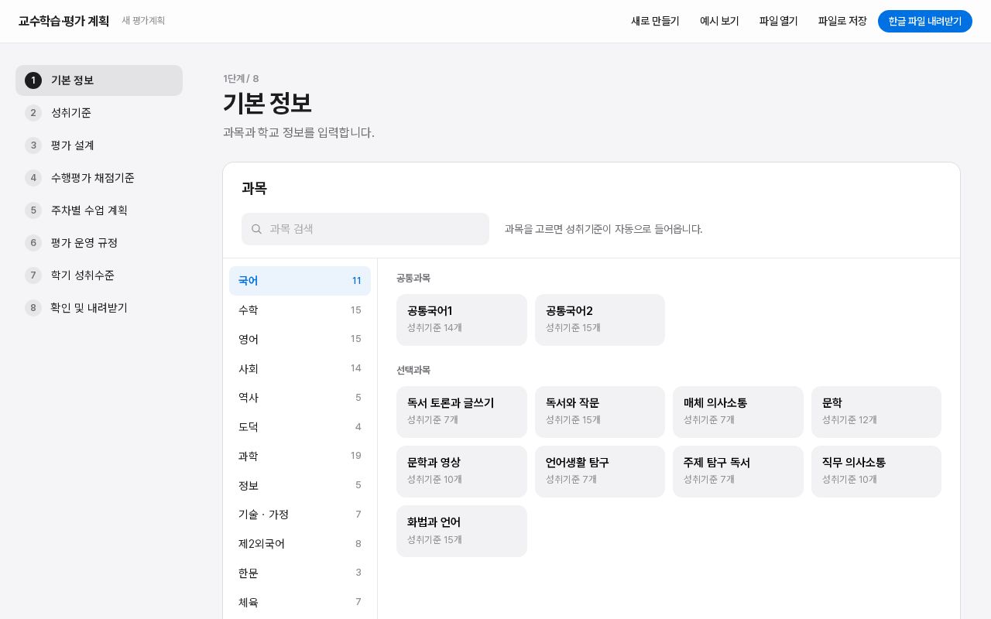
Task: Click the 교수학습·평가 계획 title
Action: click(x=63, y=21)
